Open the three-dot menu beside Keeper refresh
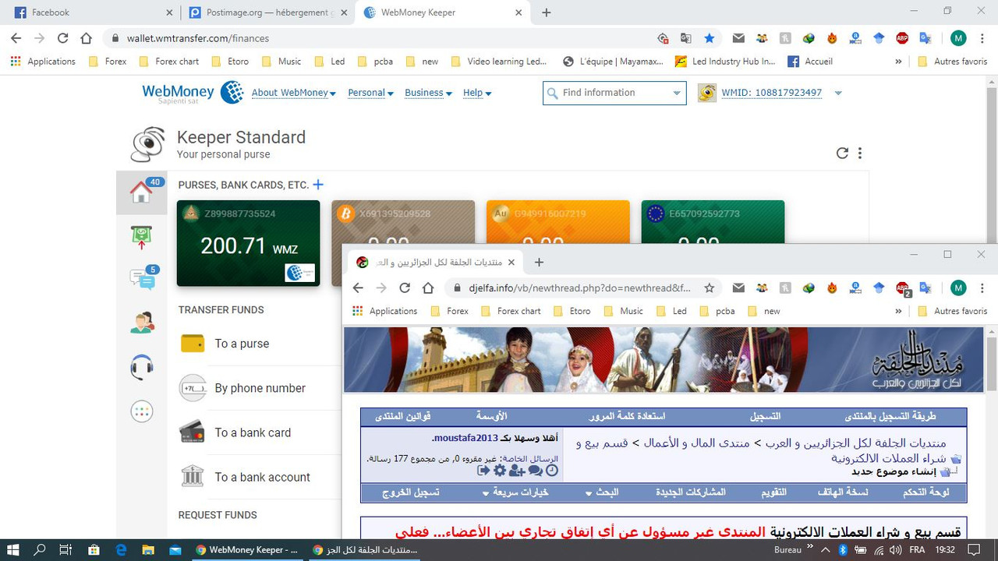The width and height of the screenshot is (998, 561). (860, 153)
